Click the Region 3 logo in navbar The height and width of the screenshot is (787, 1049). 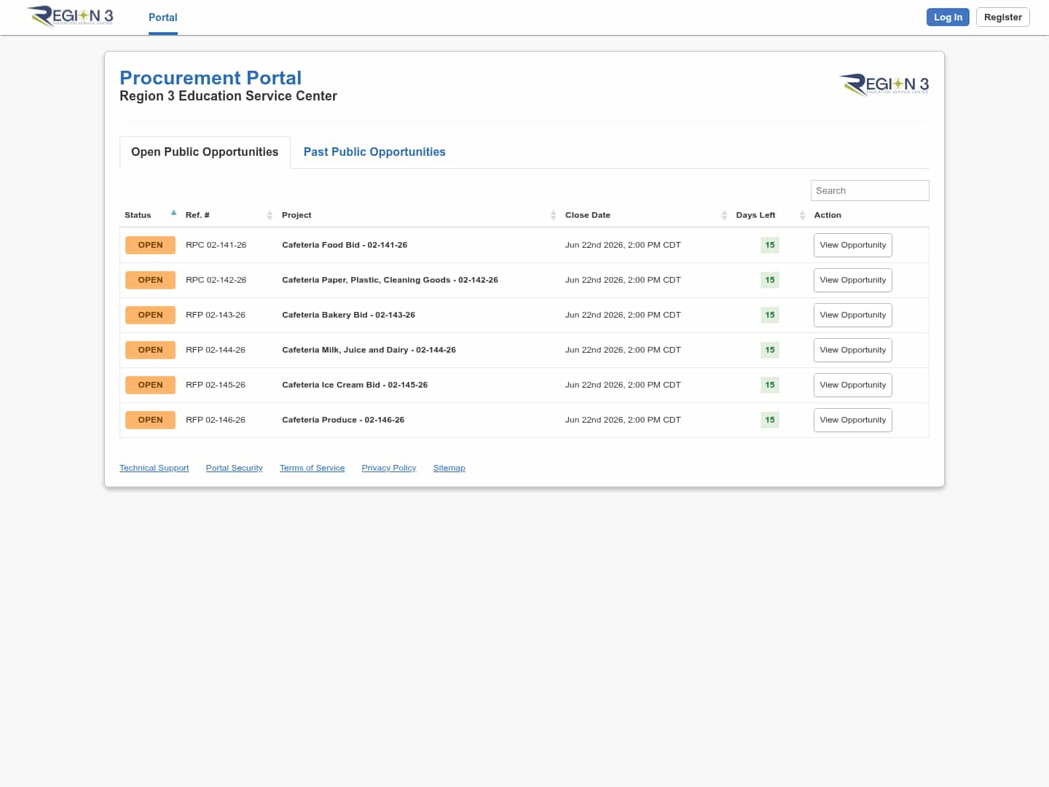pyautogui.click(x=71, y=16)
